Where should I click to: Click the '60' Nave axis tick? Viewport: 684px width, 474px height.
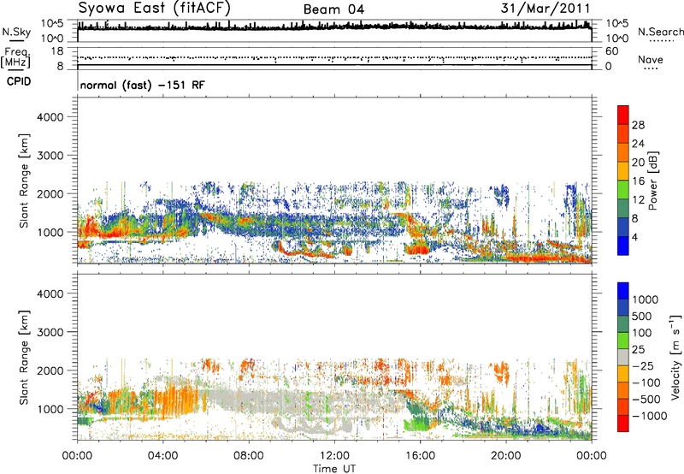pos(611,51)
